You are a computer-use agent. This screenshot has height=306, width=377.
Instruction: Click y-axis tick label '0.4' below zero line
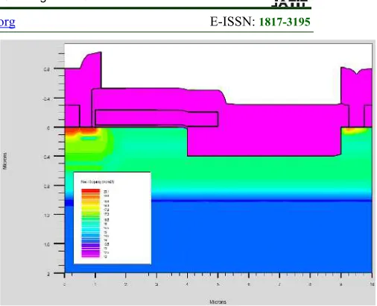coord(47,157)
